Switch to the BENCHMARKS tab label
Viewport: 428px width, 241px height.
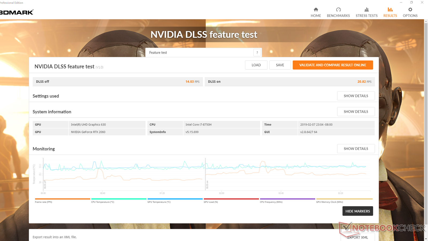click(338, 16)
